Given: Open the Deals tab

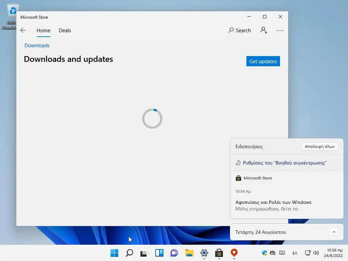Looking at the screenshot, I should pyautogui.click(x=65, y=30).
